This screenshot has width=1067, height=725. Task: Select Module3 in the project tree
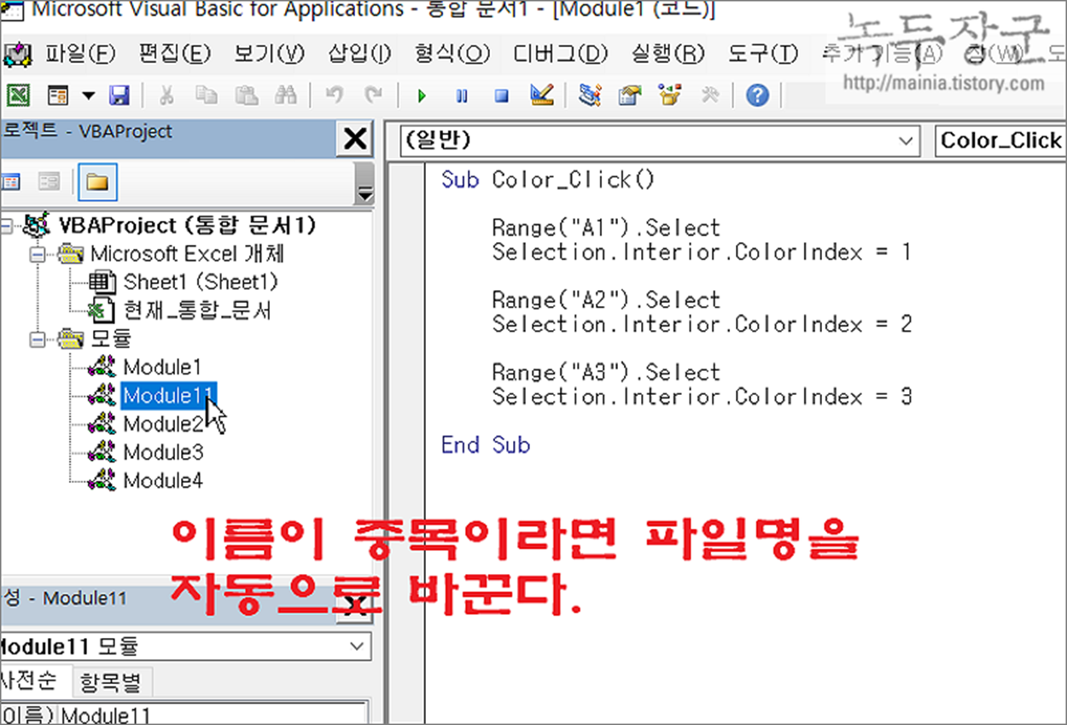(x=163, y=451)
